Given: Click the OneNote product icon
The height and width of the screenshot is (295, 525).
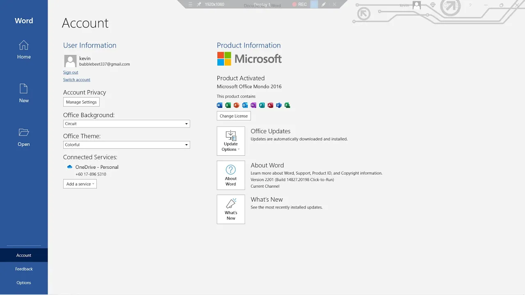Looking at the screenshot, I should tap(253, 105).
